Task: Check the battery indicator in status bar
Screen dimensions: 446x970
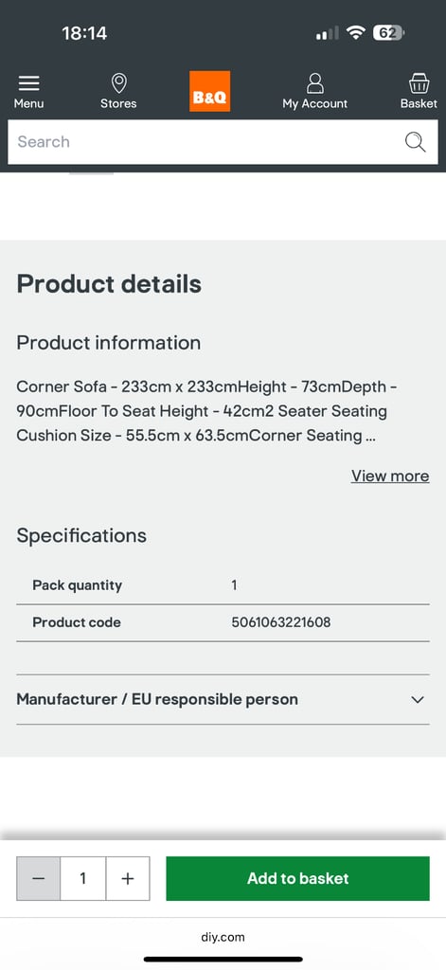Action: [x=388, y=33]
